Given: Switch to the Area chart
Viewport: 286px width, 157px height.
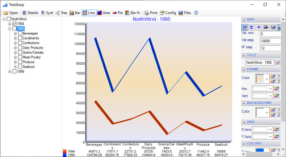Looking at the screenshot, I should coord(104,13).
